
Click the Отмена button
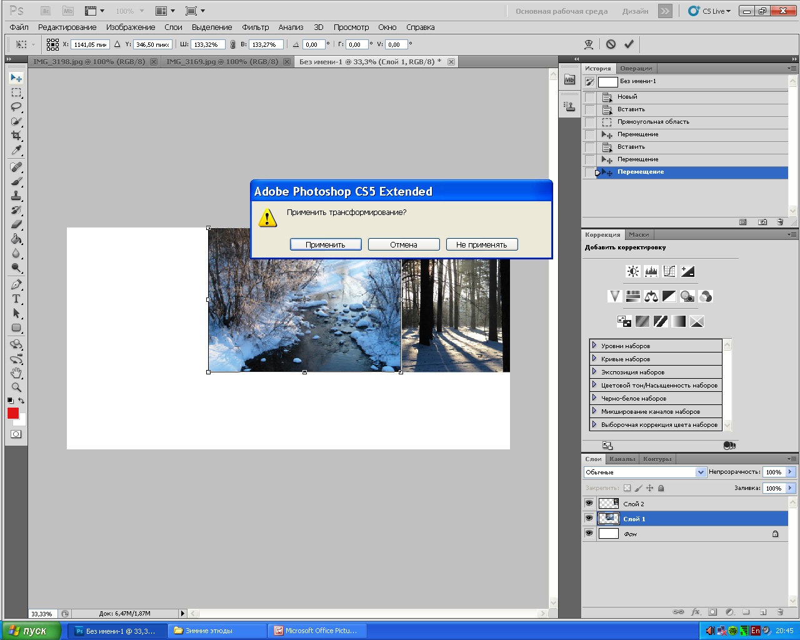(404, 244)
